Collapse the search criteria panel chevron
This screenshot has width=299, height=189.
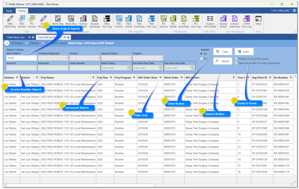7,43
